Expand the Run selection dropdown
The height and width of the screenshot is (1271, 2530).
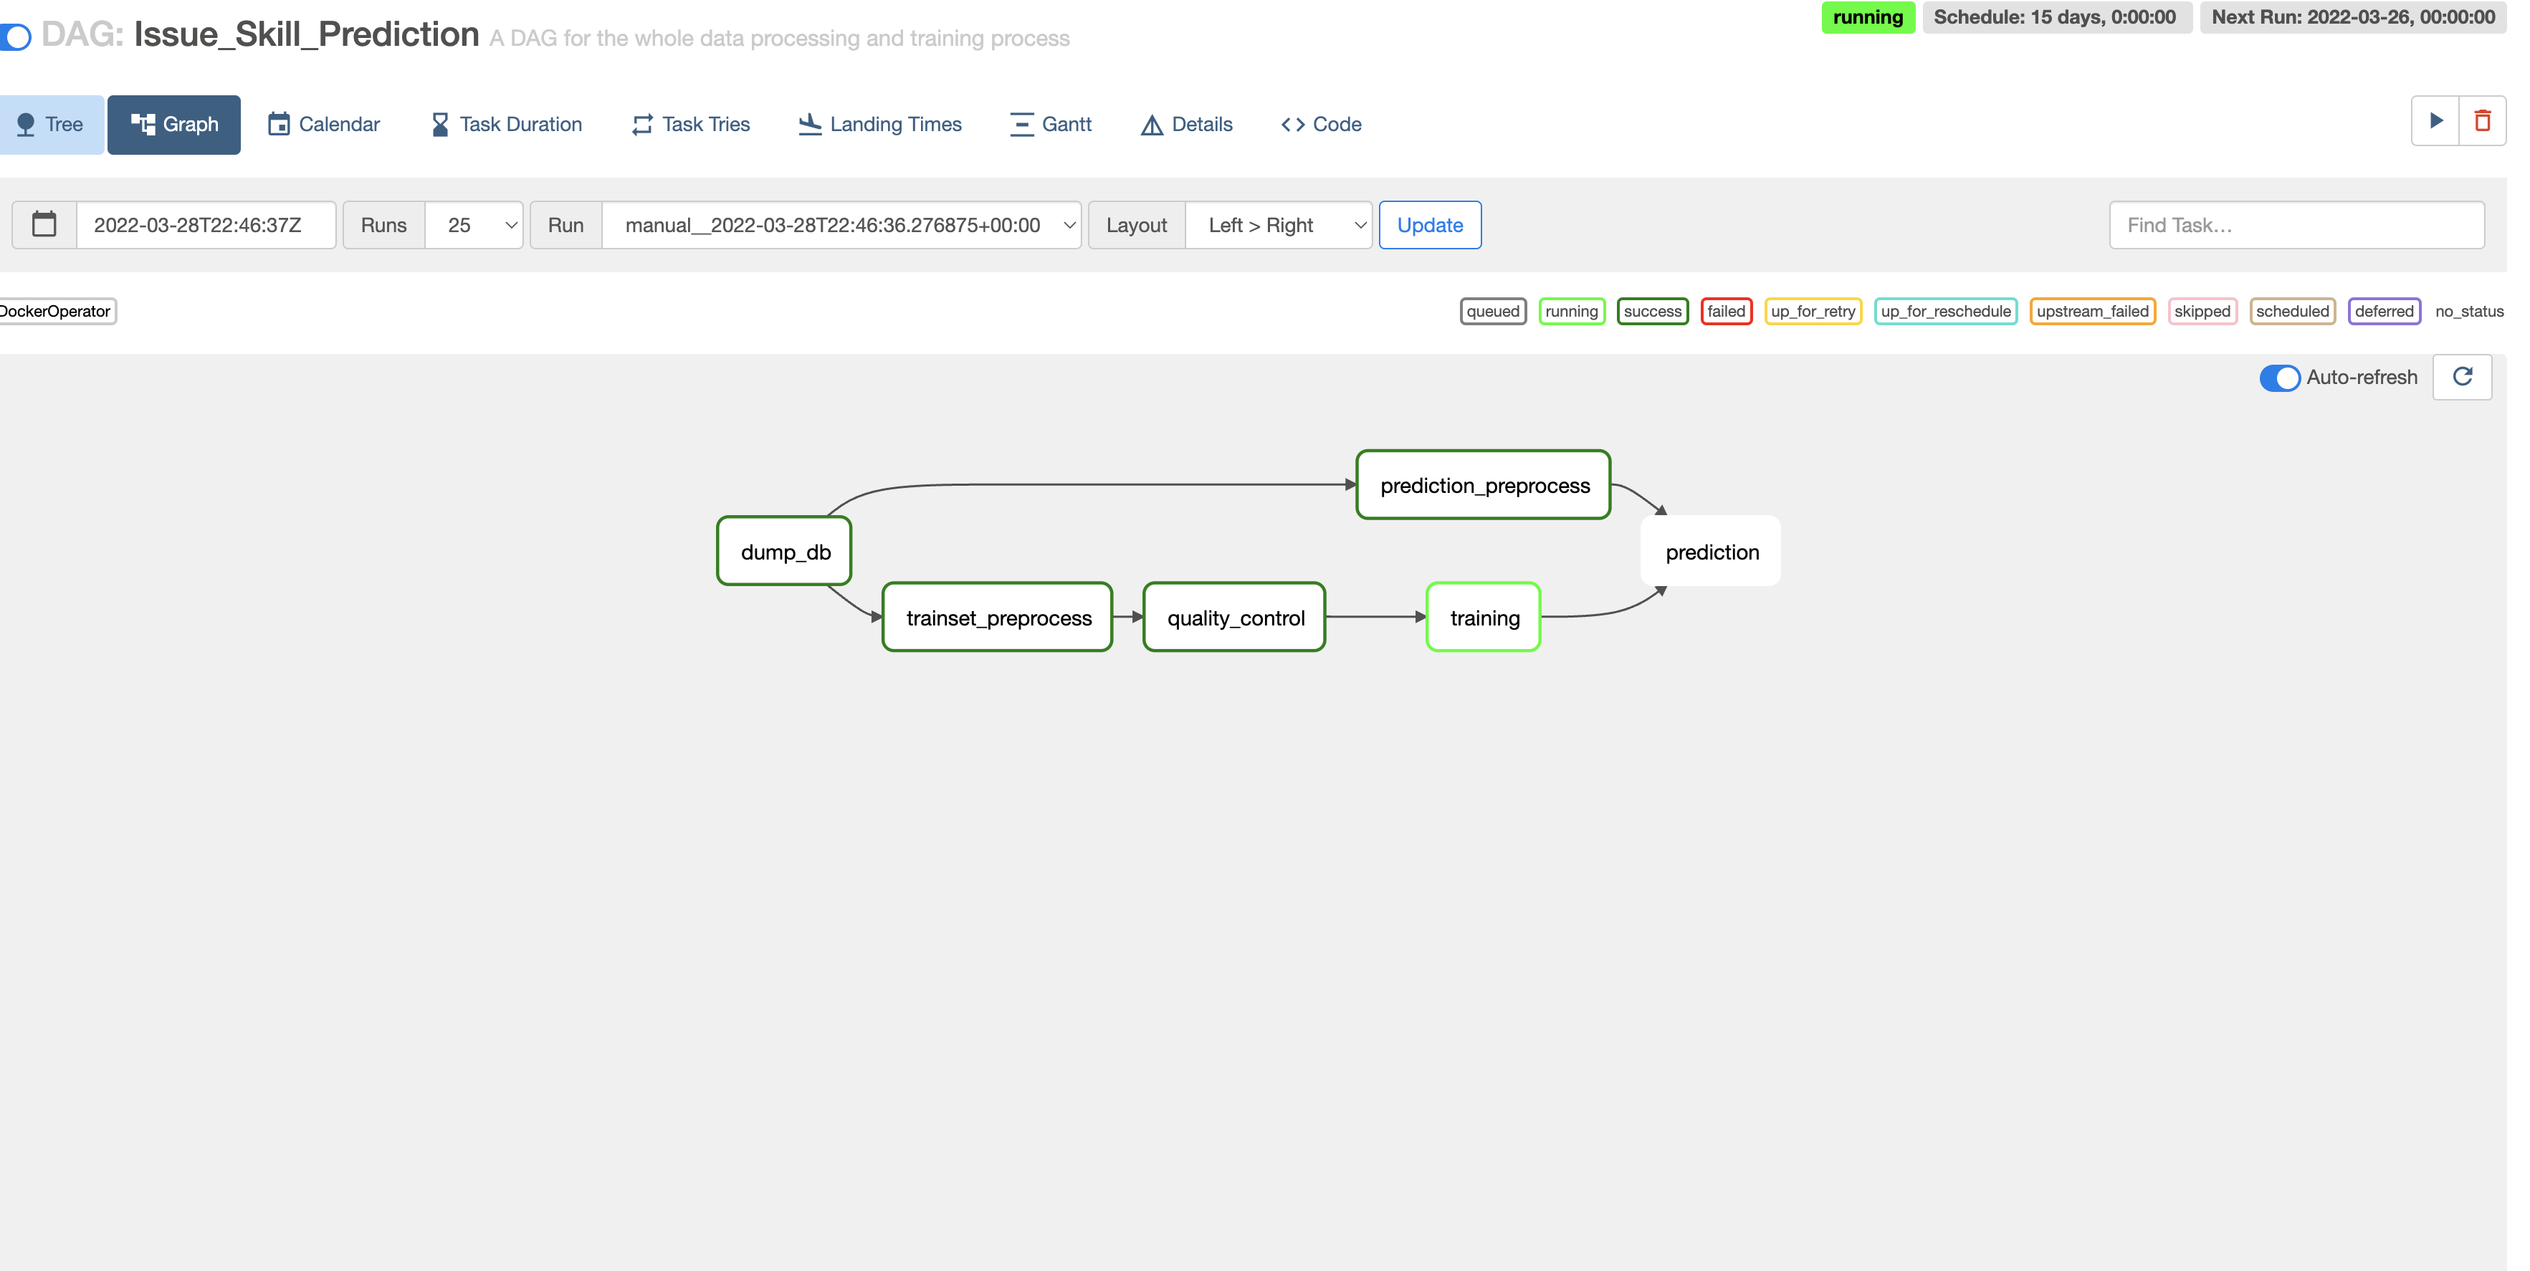click(841, 225)
